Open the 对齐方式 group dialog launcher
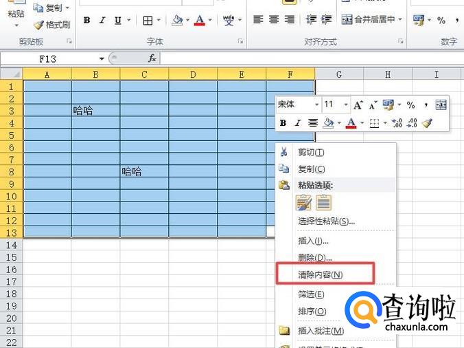Image resolution: width=464 pixels, height=348 pixels. pos(401,41)
